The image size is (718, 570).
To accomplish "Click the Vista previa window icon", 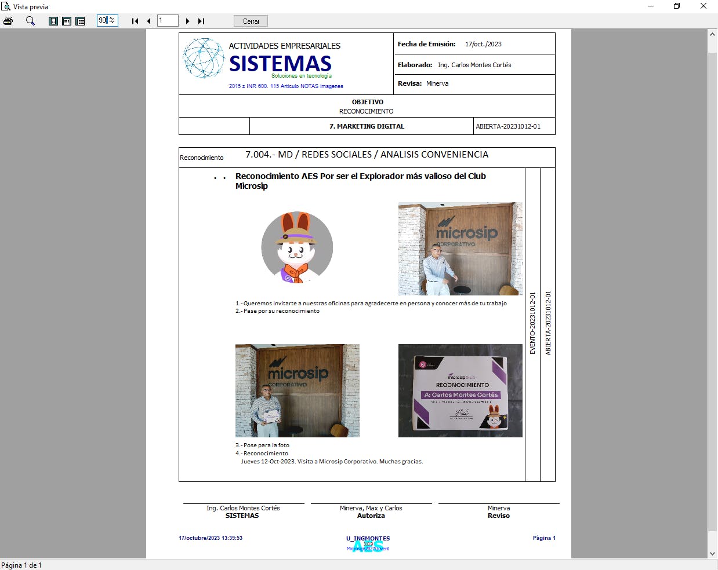I will [x=6, y=6].
